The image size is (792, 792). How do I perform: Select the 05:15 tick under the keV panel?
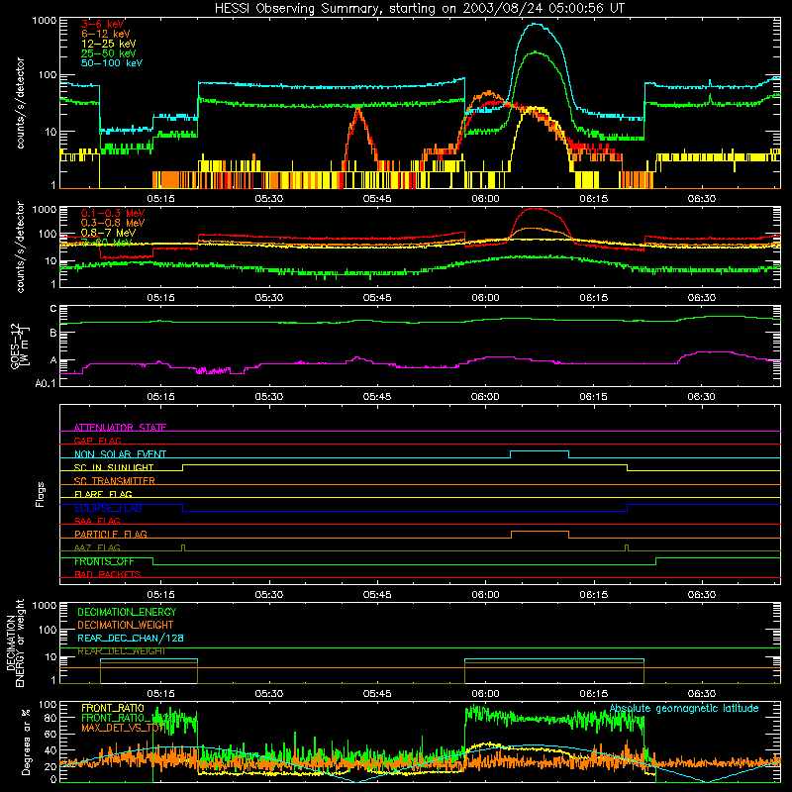tap(160, 198)
